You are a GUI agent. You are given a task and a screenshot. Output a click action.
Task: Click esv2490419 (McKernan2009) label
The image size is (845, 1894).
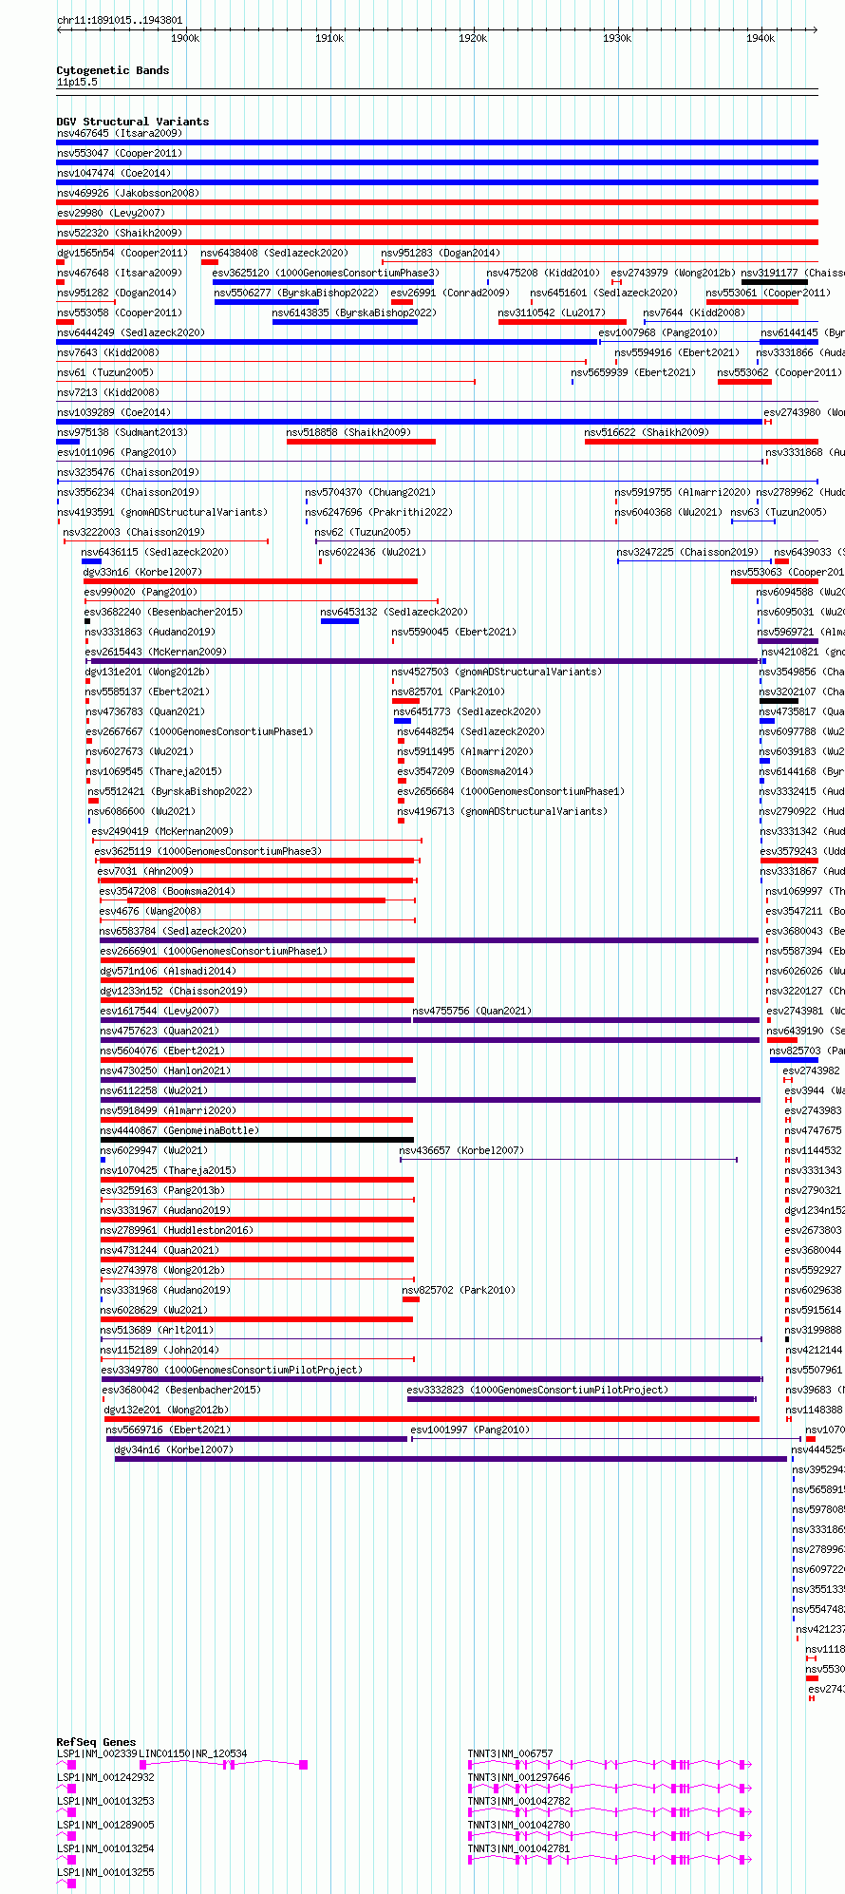pos(161,831)
